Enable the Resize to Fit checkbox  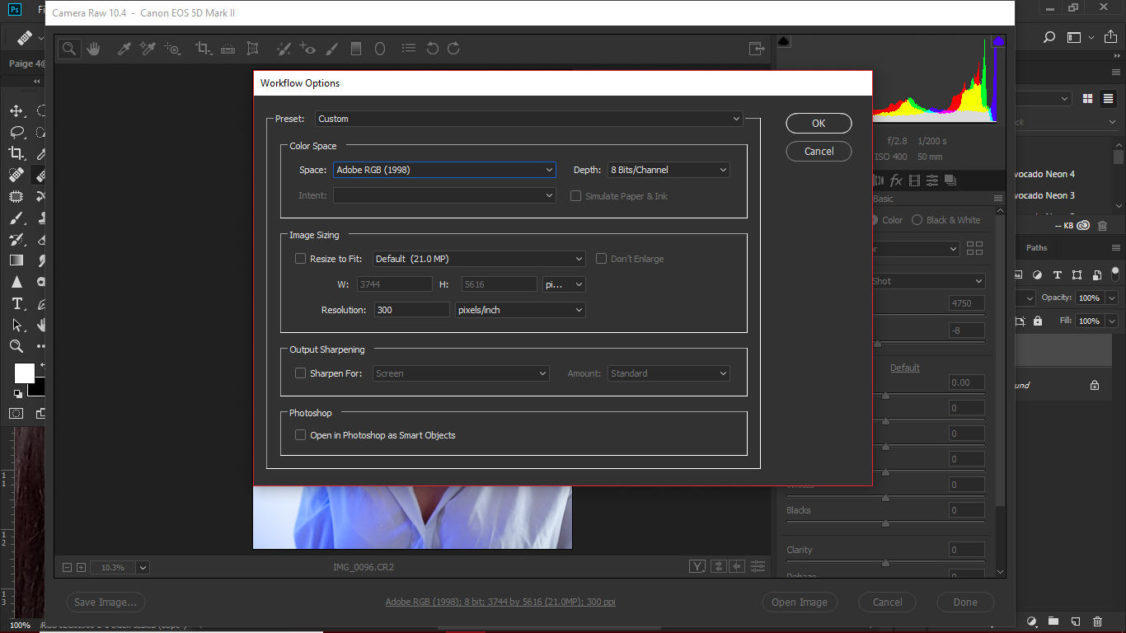pyautogui.click(x=300, y=259)
